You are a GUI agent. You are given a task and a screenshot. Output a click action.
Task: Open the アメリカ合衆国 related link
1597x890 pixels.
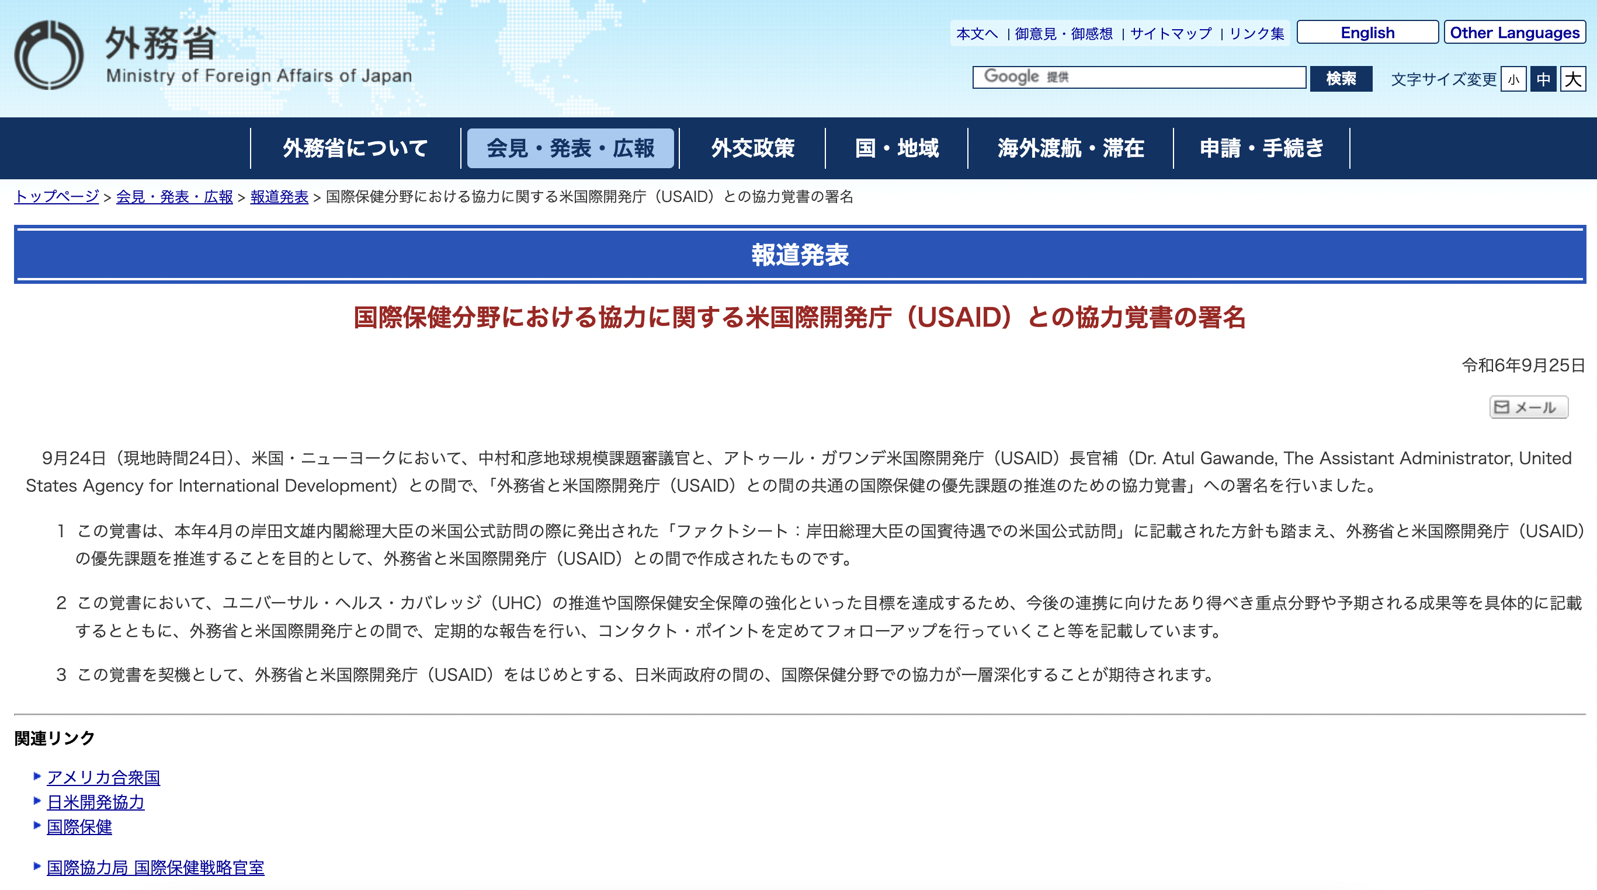point(103,777)
